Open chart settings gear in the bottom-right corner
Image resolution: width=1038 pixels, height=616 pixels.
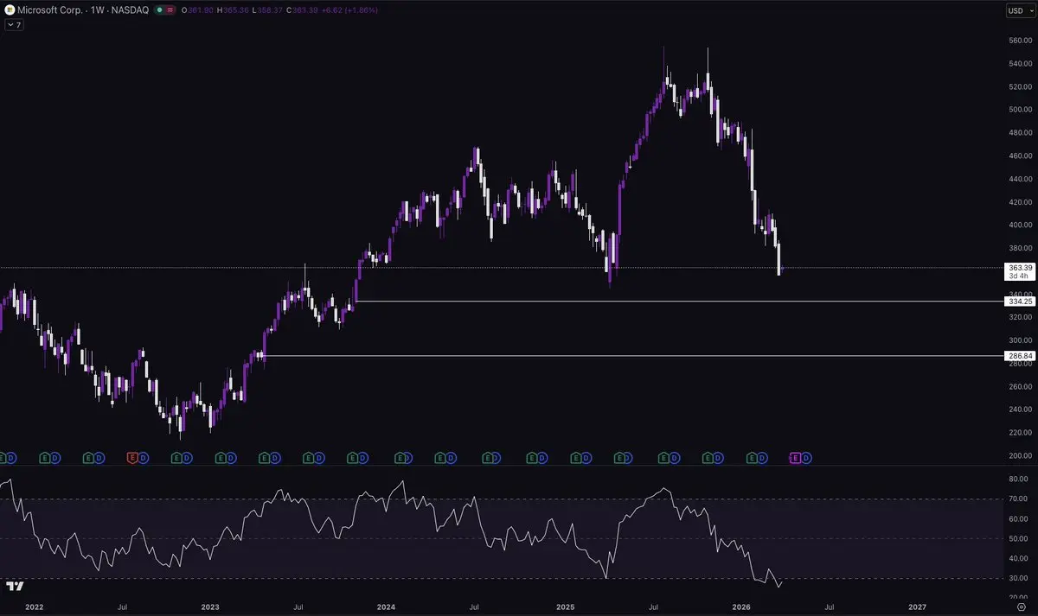tap(1021, 607)
